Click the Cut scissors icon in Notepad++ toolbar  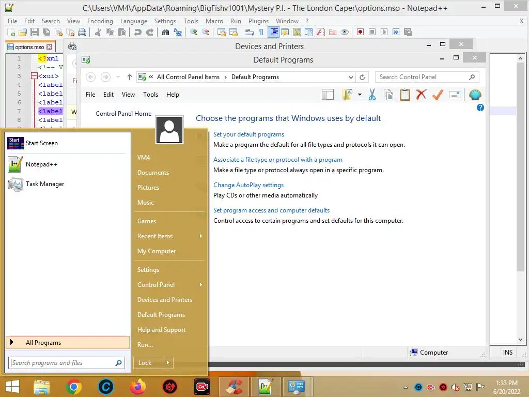click(98, 32)
